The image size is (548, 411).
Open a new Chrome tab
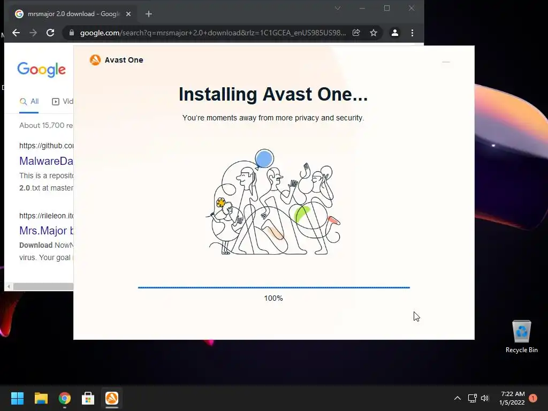149,14
